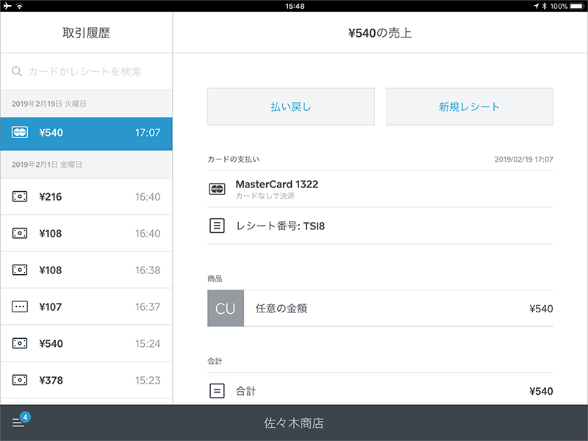Image resolution: width=588 pixels, height=441 pixels.
Task: Open the ¥108 transaction at 16:40
Action: click(x=87, y=234)
